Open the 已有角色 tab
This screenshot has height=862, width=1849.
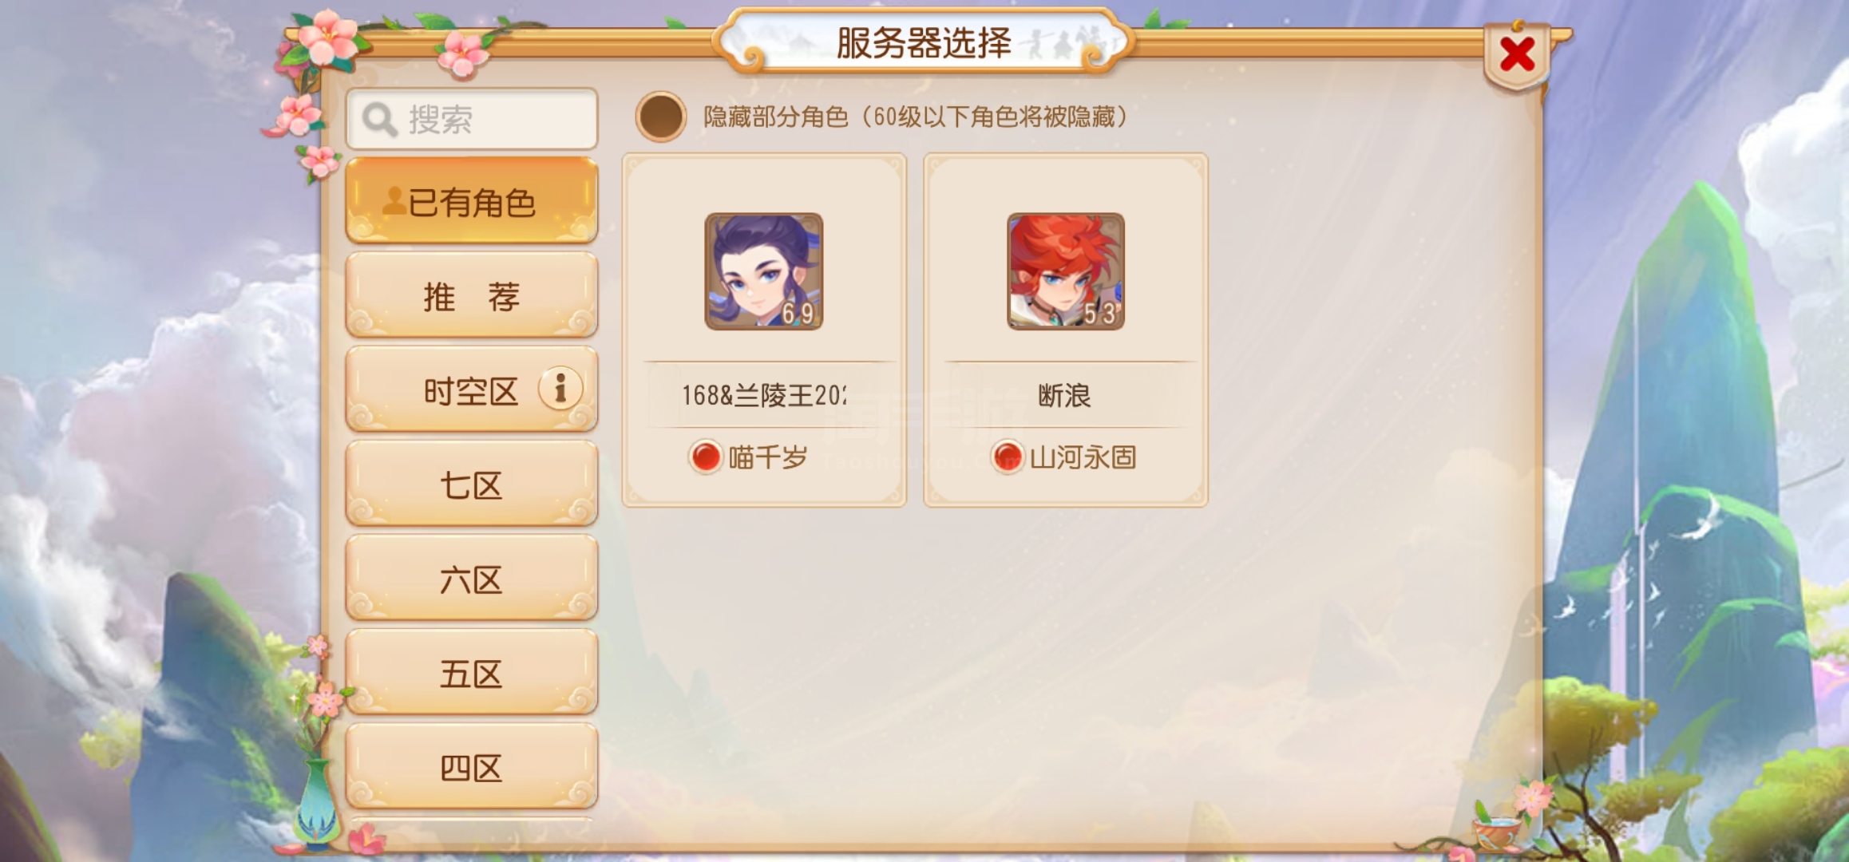click(x=472, y=200)
